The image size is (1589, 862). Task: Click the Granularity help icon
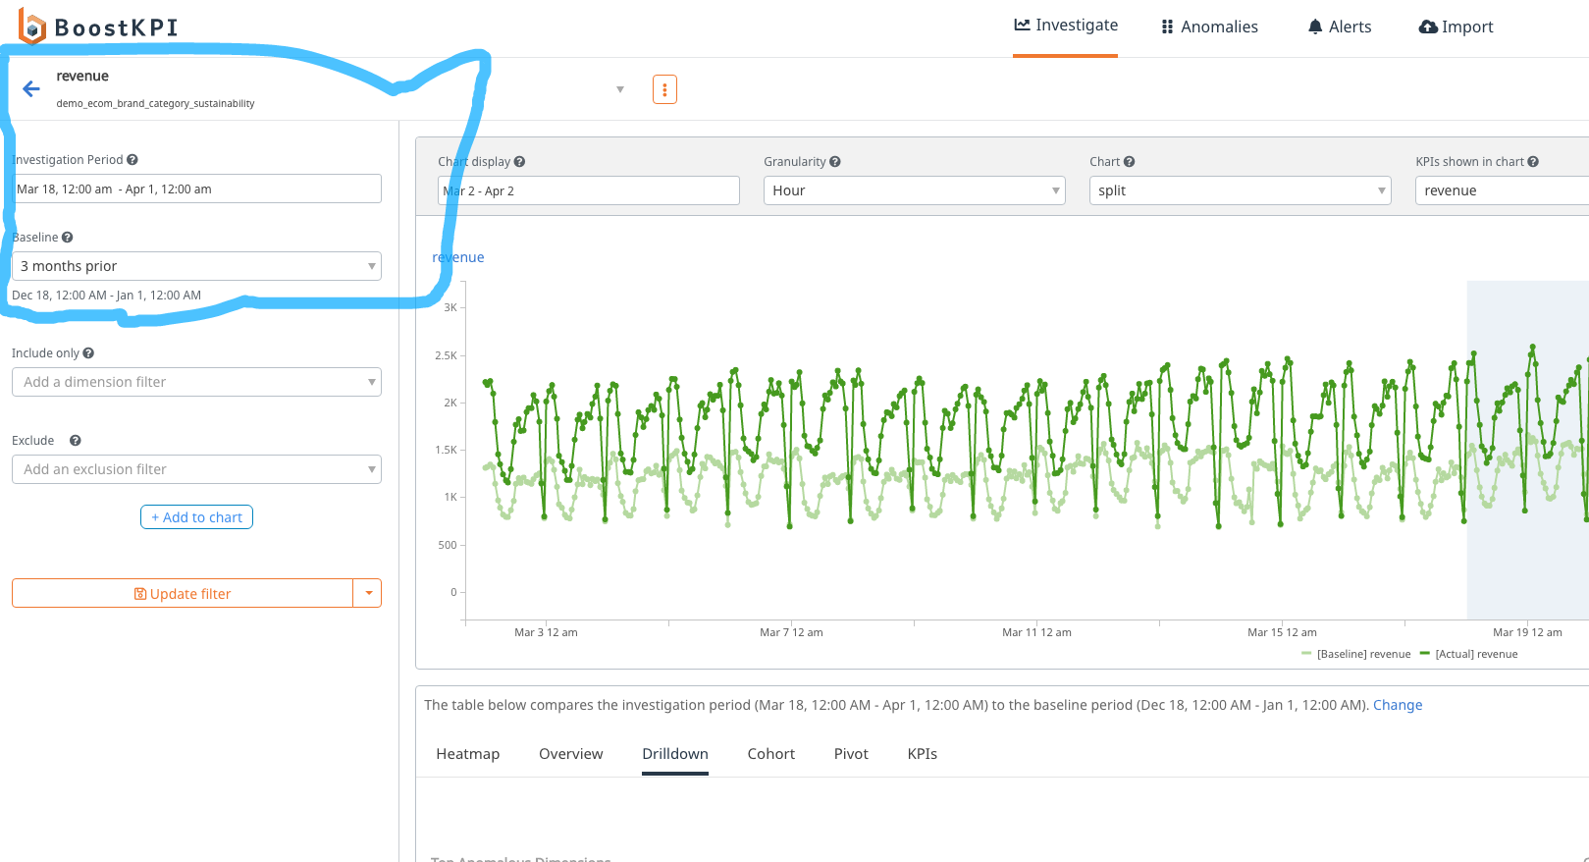835,162
